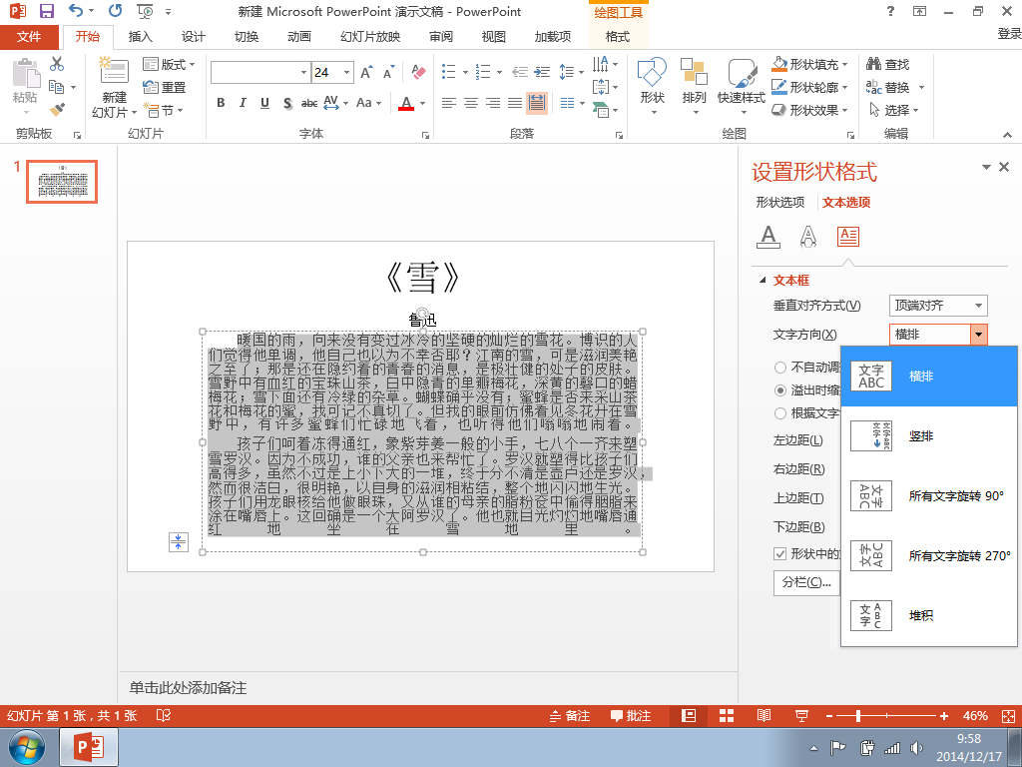Click the 查找 find button
Image resolution: width=1022 pixels, height=767 pixels.
(x=887, y=64)
